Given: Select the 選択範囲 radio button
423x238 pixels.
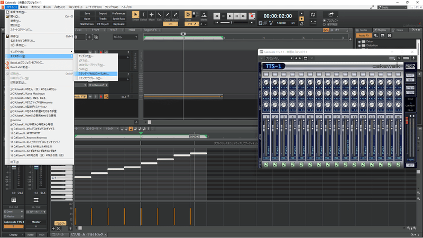Looking at the screenshot, I should point(324,24).
